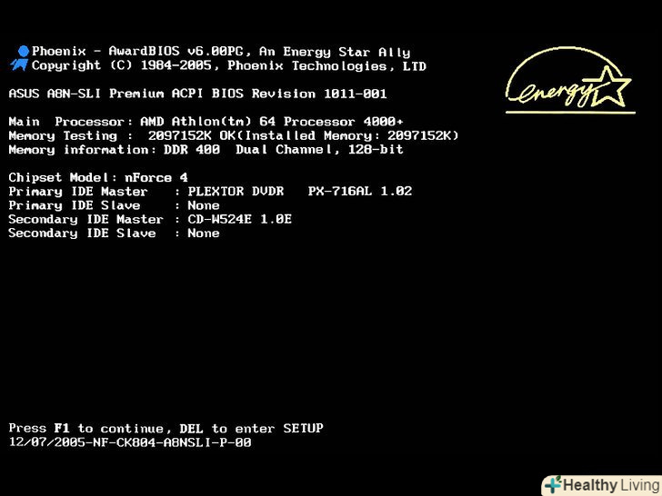The width and height of the screenshot is (662, 496).
Task: Select the Copyright 1984-2005 Phoenix Technologies line
Action: point(229,65)
